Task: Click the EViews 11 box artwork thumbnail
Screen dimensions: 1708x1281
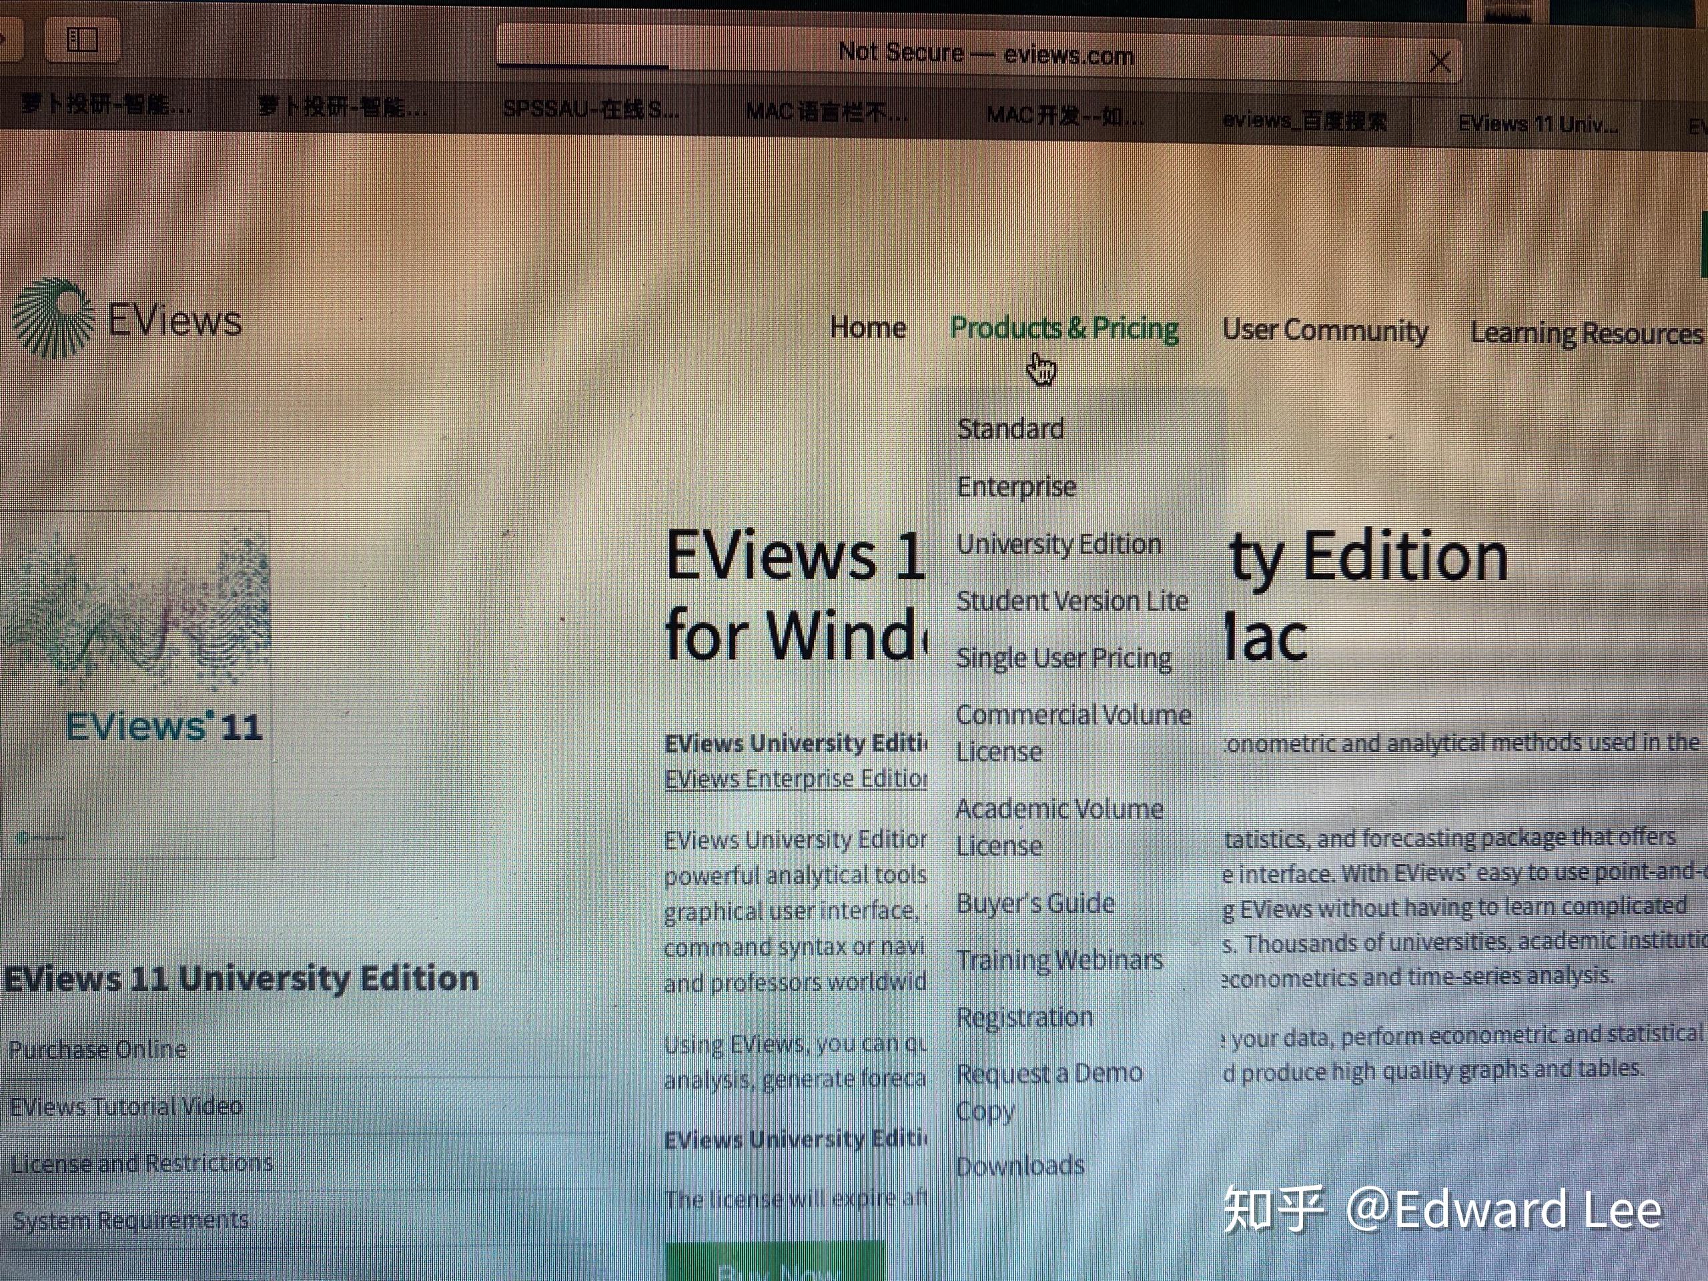Action: click(135, 679)
